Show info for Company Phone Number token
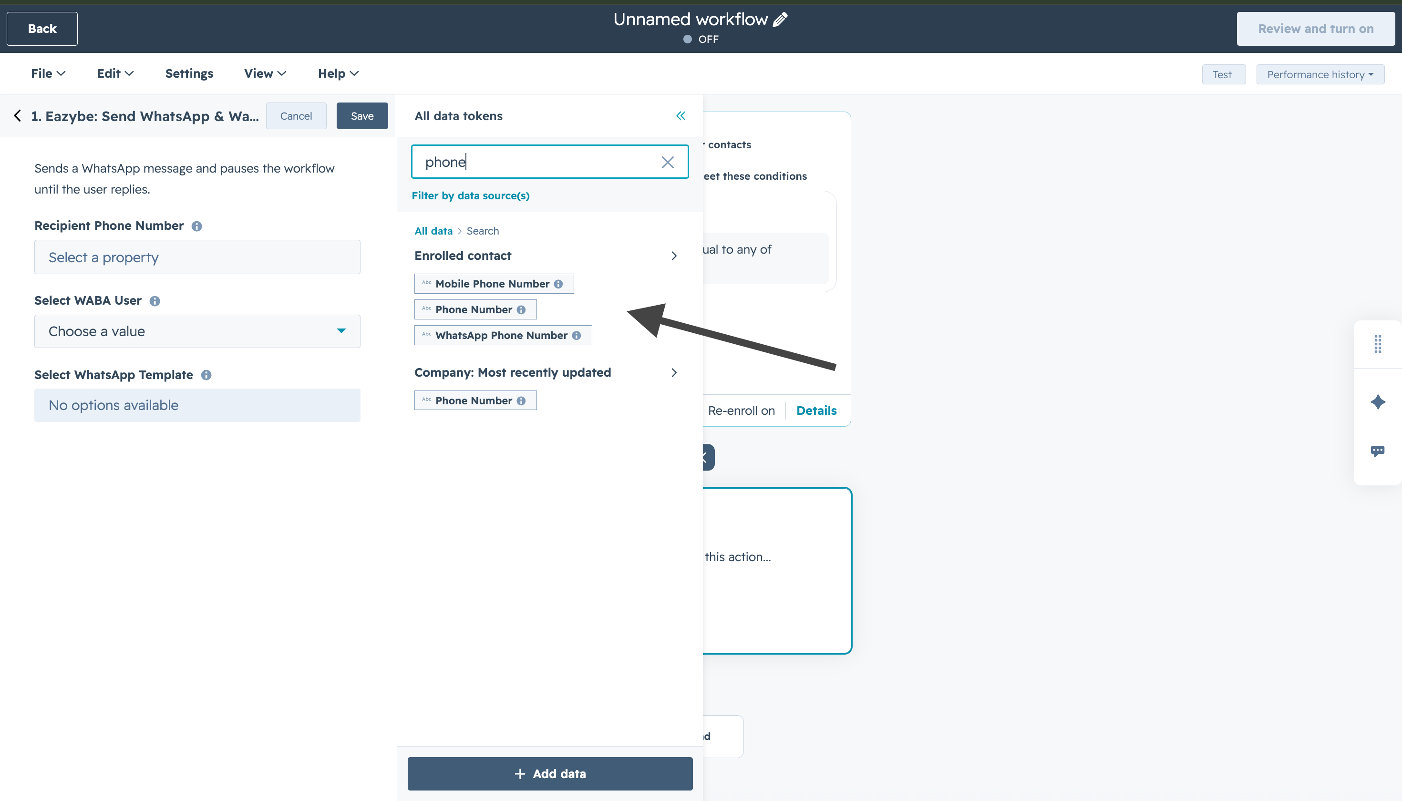Viewport: 1402px width, 801px height. coord(521,401)
